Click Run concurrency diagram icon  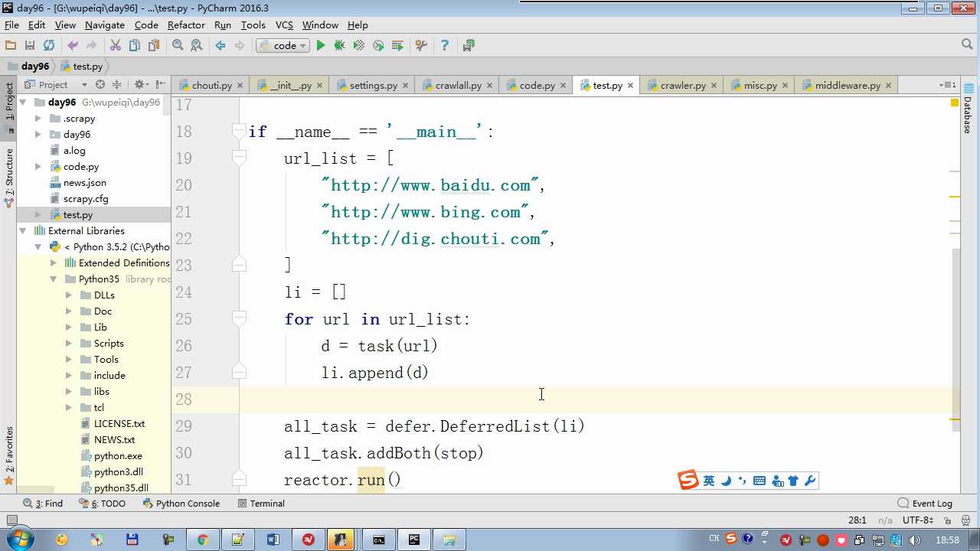[x=397, y=46]
